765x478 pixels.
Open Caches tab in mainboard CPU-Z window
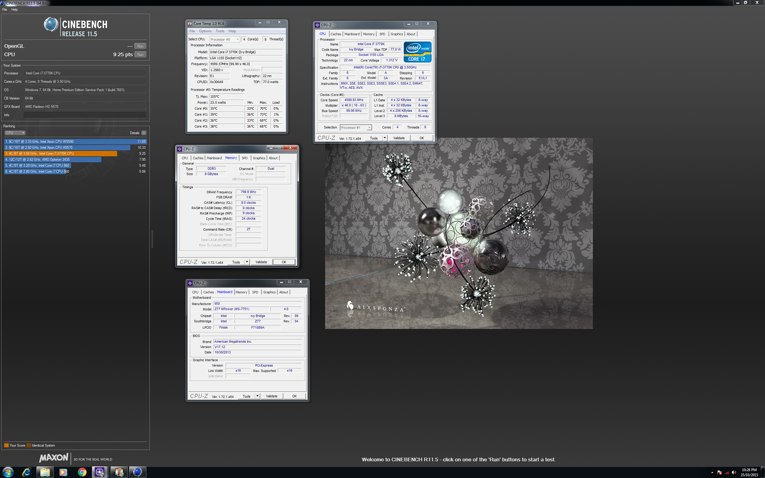(x=208, y=292)
